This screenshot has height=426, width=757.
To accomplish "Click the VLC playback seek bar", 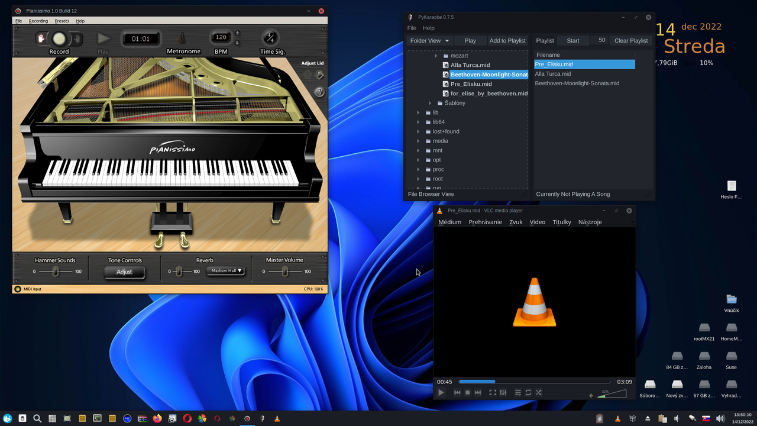I will (x=535, y=382).
